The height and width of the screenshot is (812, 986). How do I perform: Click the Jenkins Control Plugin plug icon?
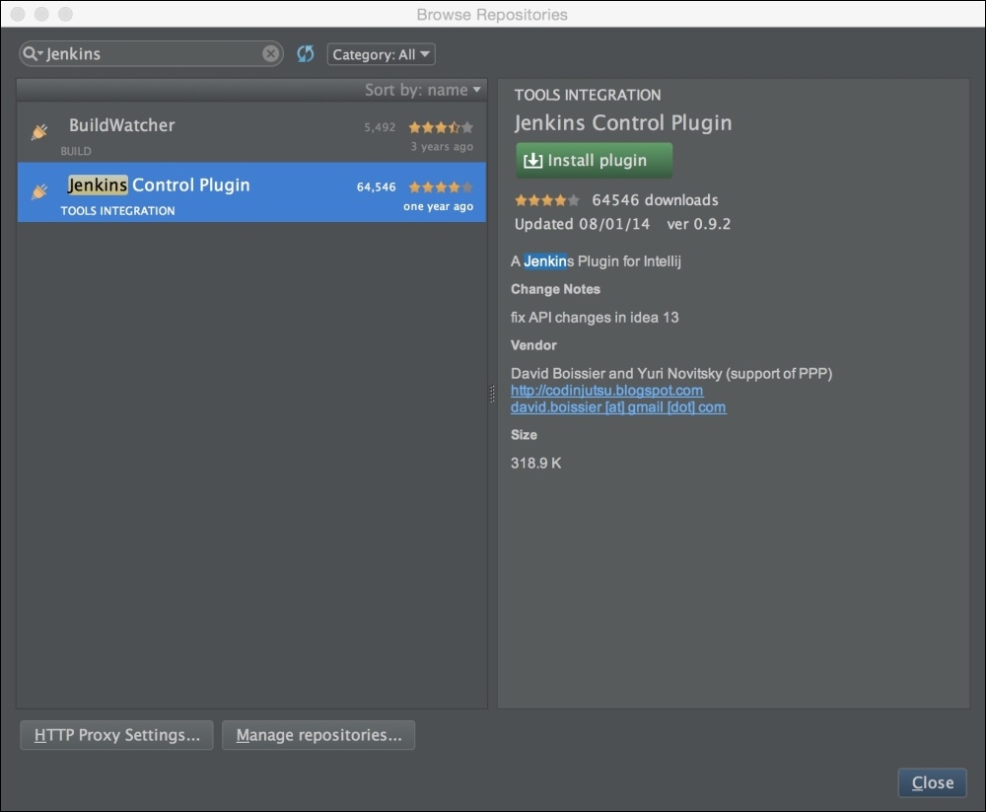pos(39,190)
